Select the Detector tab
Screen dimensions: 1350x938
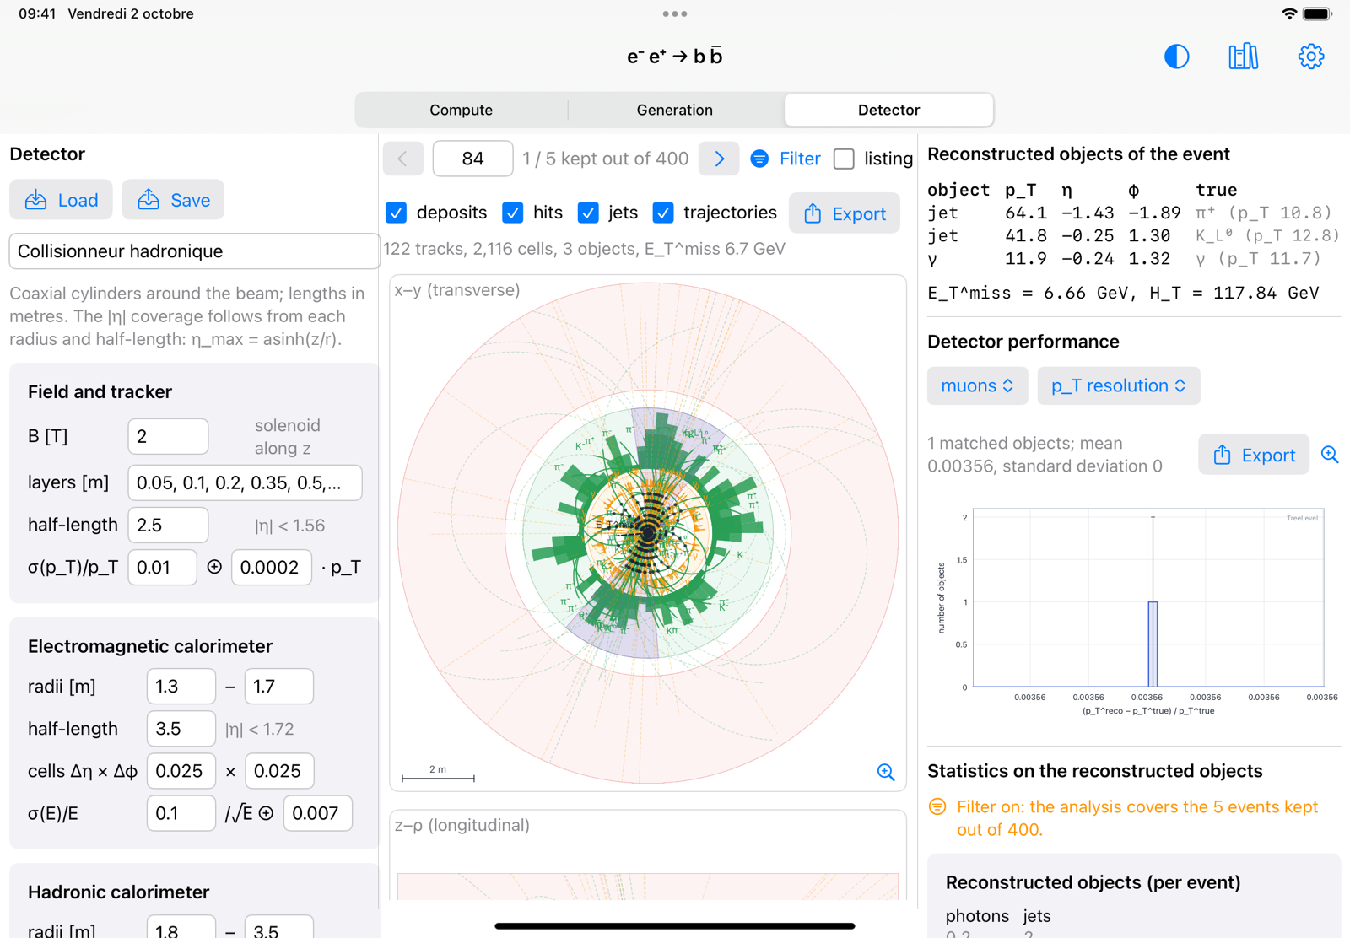pos(888,110)
